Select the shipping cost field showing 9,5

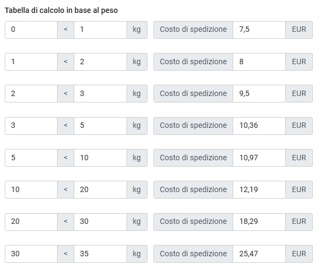259,93
